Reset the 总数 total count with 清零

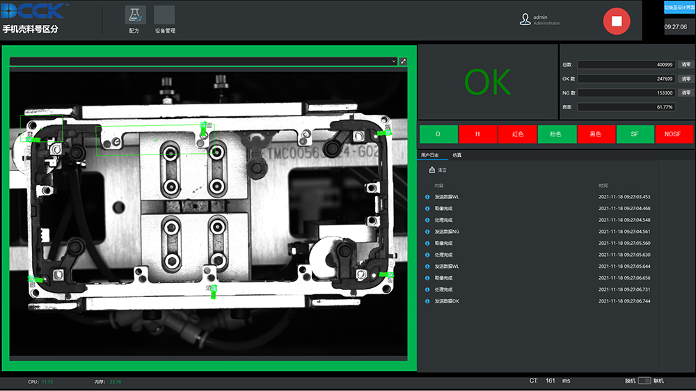686,65
